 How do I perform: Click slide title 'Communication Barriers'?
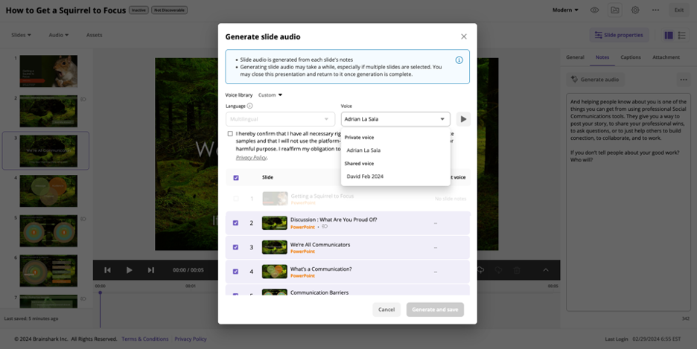(319, 292)
